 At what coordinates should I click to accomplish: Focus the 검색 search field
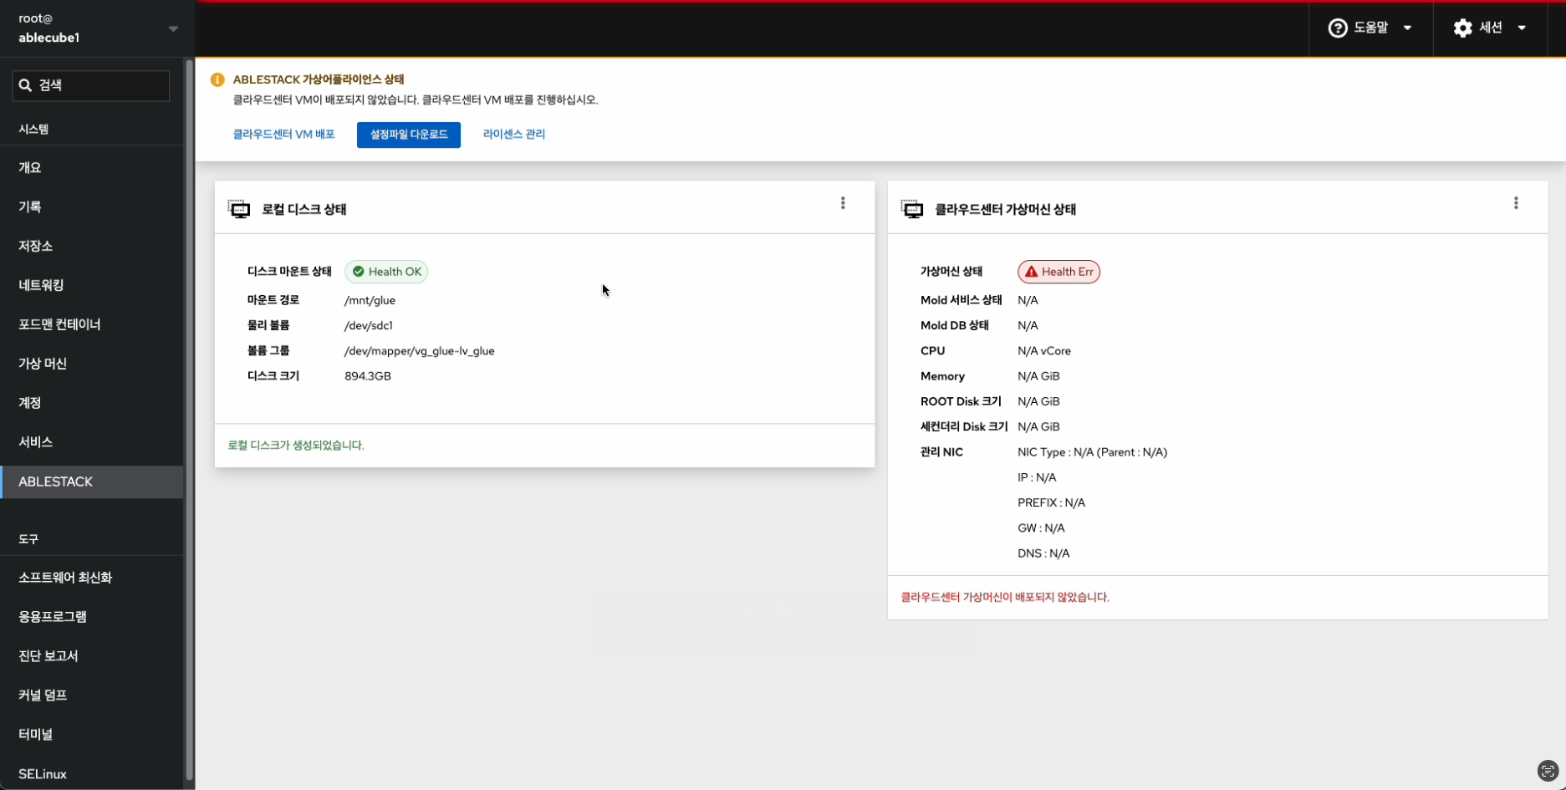click(100, 85)
